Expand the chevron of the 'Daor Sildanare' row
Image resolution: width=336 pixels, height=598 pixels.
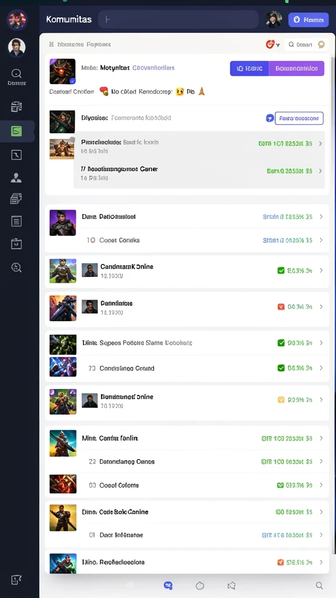click(x=321, y=535)
